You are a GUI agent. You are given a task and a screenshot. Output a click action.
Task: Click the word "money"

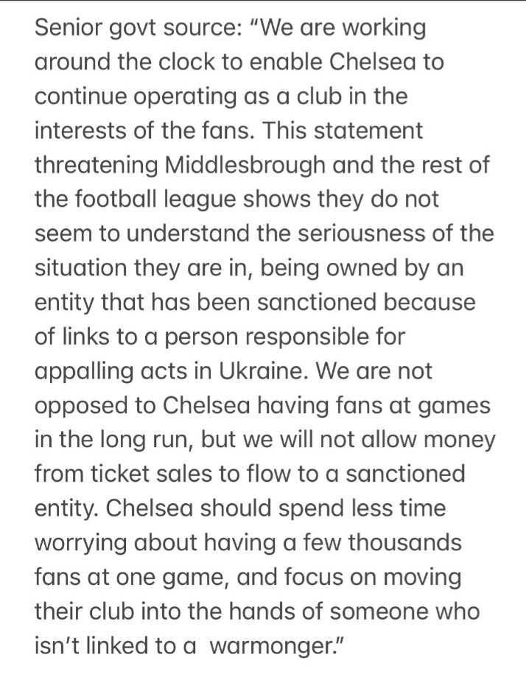pyautogui.click(x=460, y=441)
